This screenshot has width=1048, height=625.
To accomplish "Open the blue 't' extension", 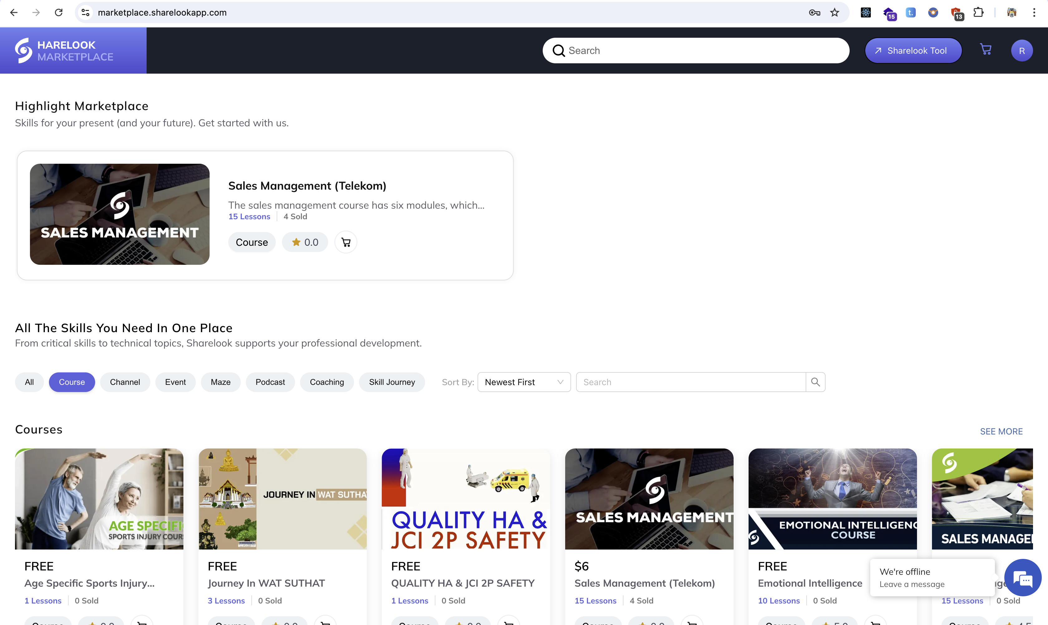I will (911, 13).
